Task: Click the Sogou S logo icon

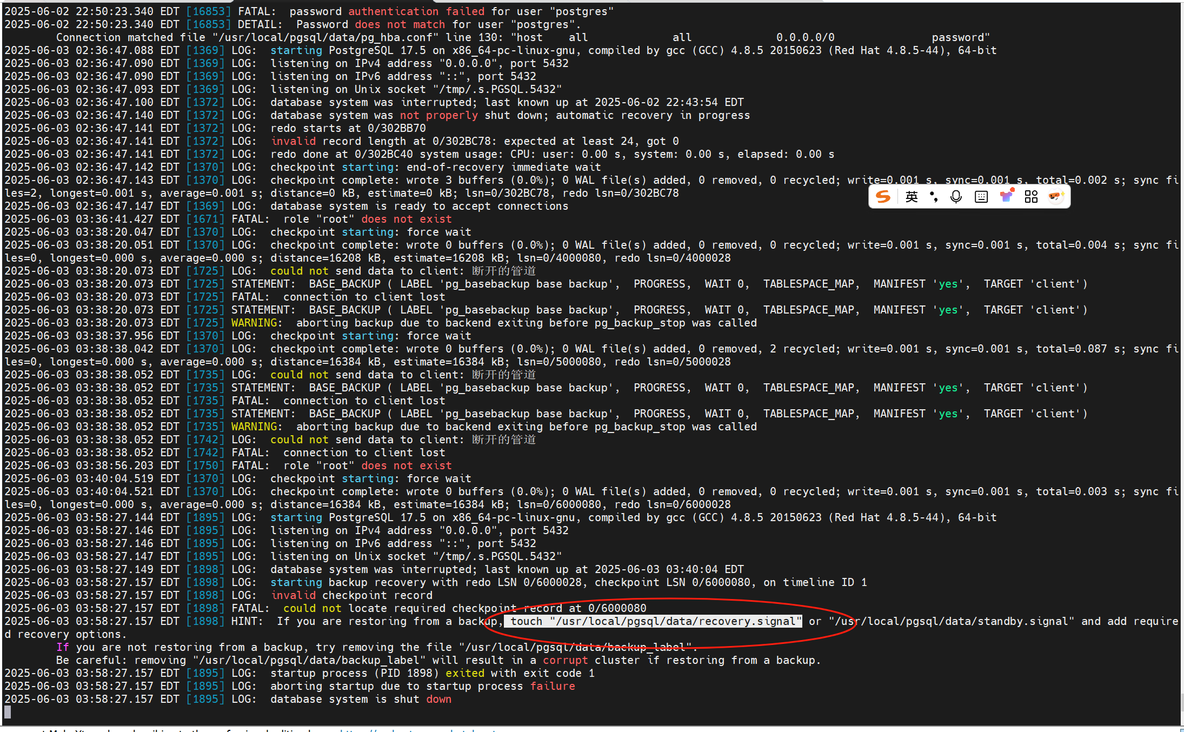Action: click(883, 197)
